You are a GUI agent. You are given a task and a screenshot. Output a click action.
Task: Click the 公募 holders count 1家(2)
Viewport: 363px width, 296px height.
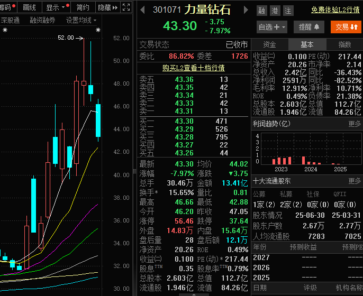264,205
